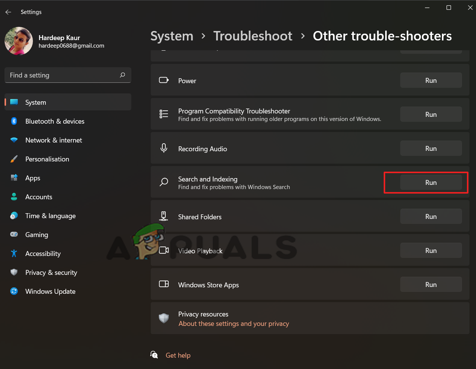Run the Search and Indexing troubleshooter
Image resolution: width=476 pixels, height=369 pixels.
[x=431, y=183]
